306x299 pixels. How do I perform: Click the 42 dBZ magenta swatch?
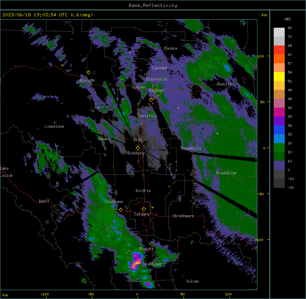(x=279, y=112)
